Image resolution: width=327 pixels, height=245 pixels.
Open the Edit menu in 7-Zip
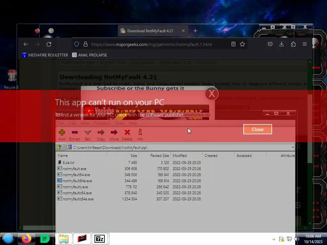pos(72,123)
